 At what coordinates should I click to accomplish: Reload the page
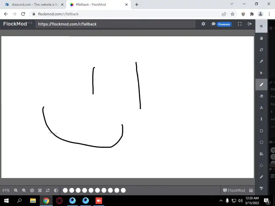[x=23, y=14]
